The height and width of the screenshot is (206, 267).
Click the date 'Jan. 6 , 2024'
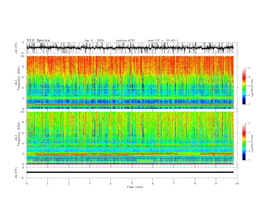coord(94,40)
